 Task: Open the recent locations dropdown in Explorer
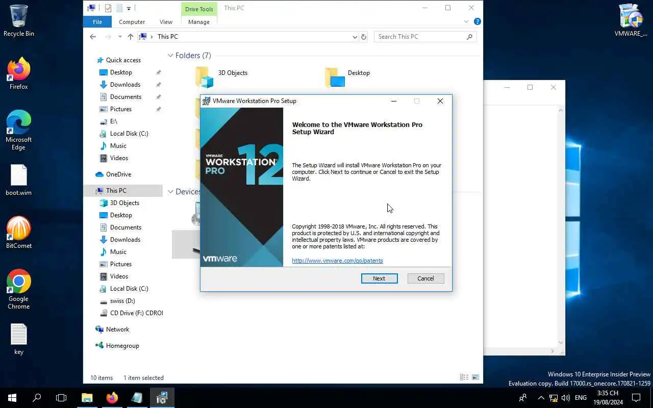click(x=120, y=37)
